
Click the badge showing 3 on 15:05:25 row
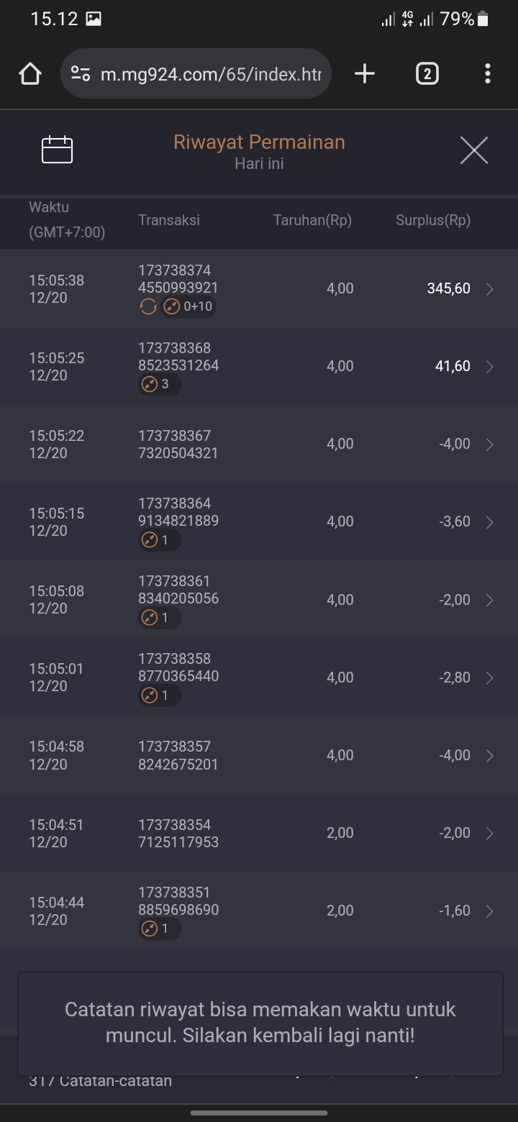pos(159,384)
